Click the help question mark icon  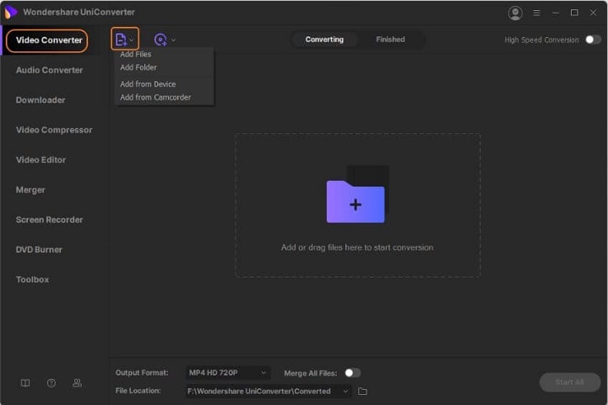click(x=52, y=383)
